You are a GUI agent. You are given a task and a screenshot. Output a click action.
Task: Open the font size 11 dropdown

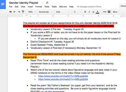(77, 12)
